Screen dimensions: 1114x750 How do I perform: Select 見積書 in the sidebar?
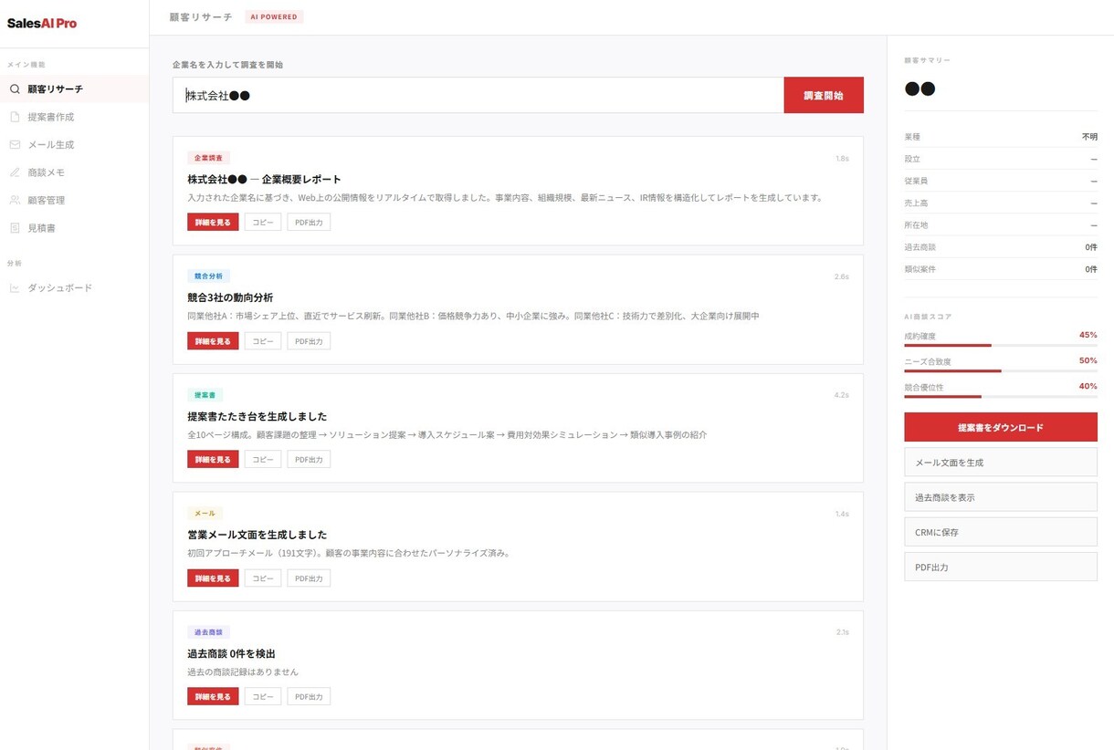point(74,228)
